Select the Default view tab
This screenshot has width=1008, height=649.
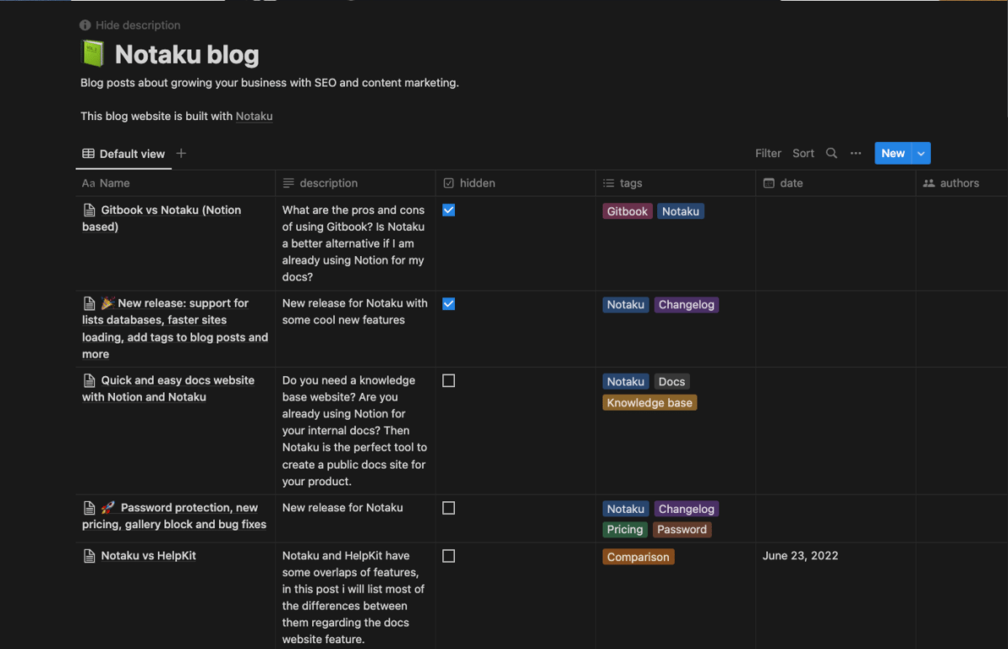point(123,154)
